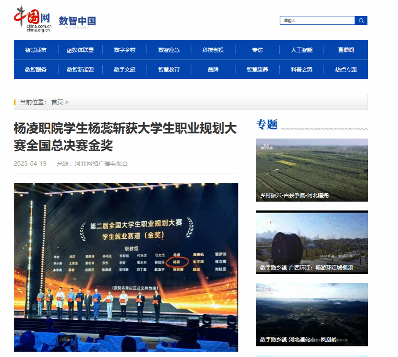Click the award ceremony article photo
This screenshot has height=357, width=398.
pyautogui.click(x=126, y=266)
